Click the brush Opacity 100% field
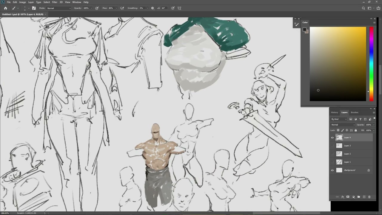This screenshot has width=382, height=215. (x=86, y=8)
